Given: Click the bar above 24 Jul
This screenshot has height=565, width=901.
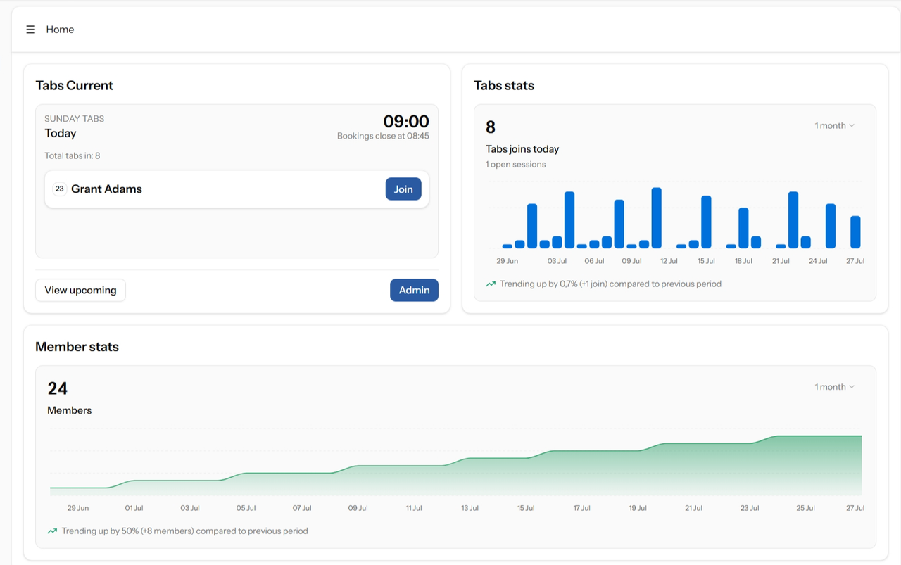Looking at the screenshot, I should pos(831,226).
